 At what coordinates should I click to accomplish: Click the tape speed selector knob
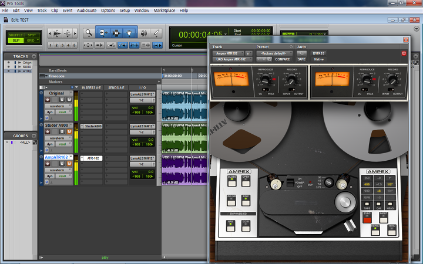(328, 182)
